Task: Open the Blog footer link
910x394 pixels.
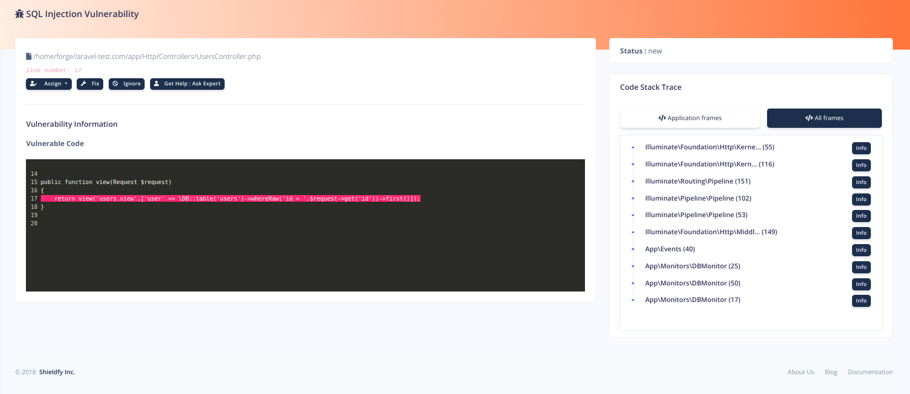Action: (831, 372)
